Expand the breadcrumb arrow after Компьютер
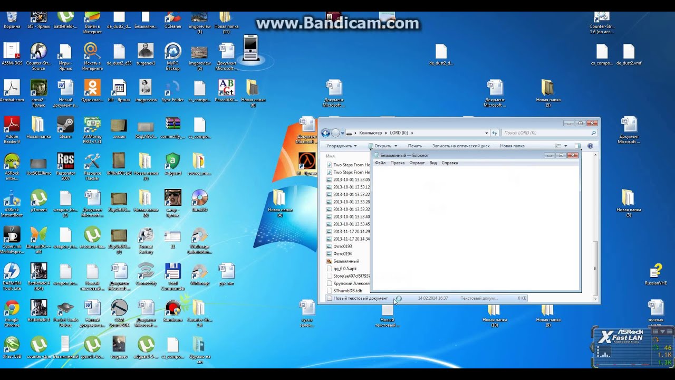 386,133
